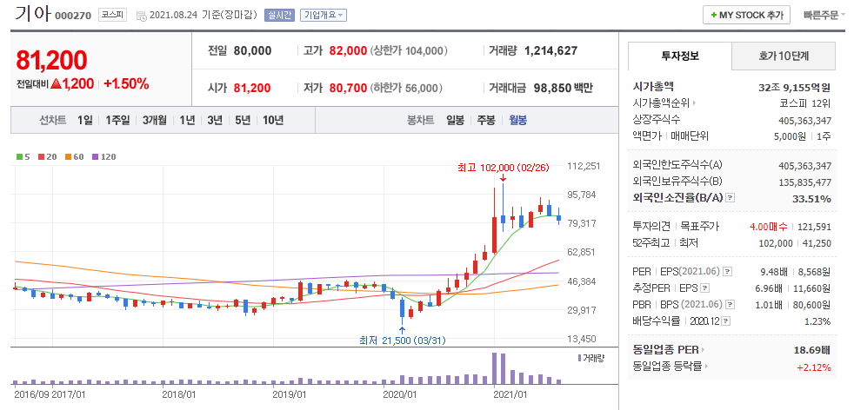The image size is (854, 410).
Task: Click the current price 81,200
Action: click(51, 61)
